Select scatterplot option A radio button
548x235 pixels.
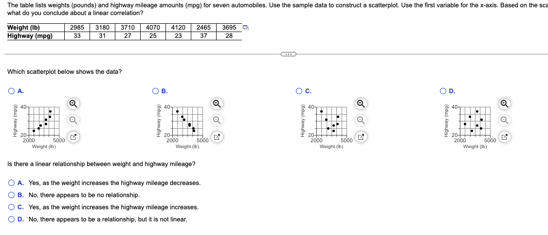click(11, 90)
